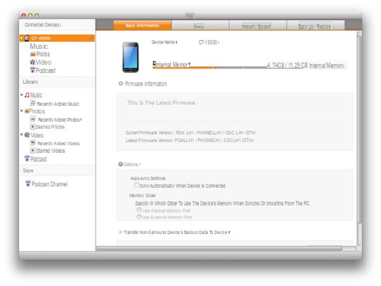This screenshot has height=286, width=381.
Task: Collapse the Library Music section
Action: tap(22, 95)
